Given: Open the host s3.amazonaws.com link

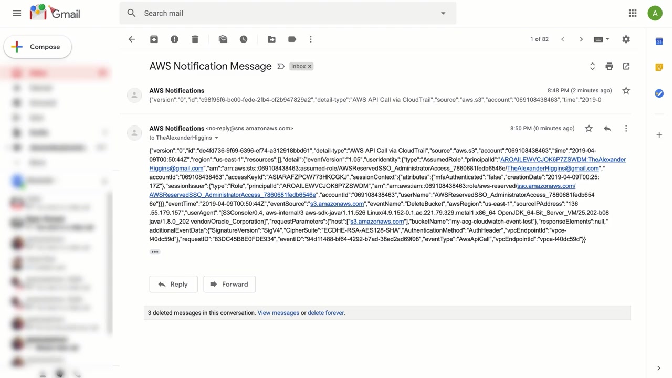Looking at the screenshot, I should point(377,222).
